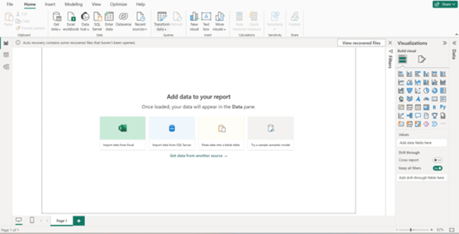
Task: Switch to the View ribbon tab
Action: click(x=96, y=4)
